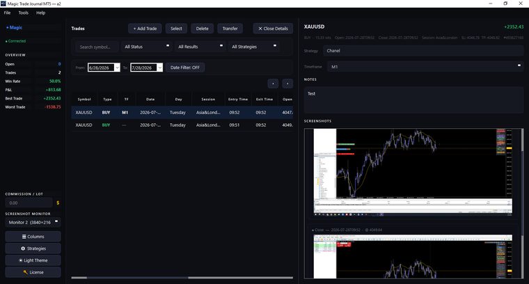The image size is (529, 284).
Task: Click the Commission per lot input field
Action: pyautogui.click(x=29, y=203)
